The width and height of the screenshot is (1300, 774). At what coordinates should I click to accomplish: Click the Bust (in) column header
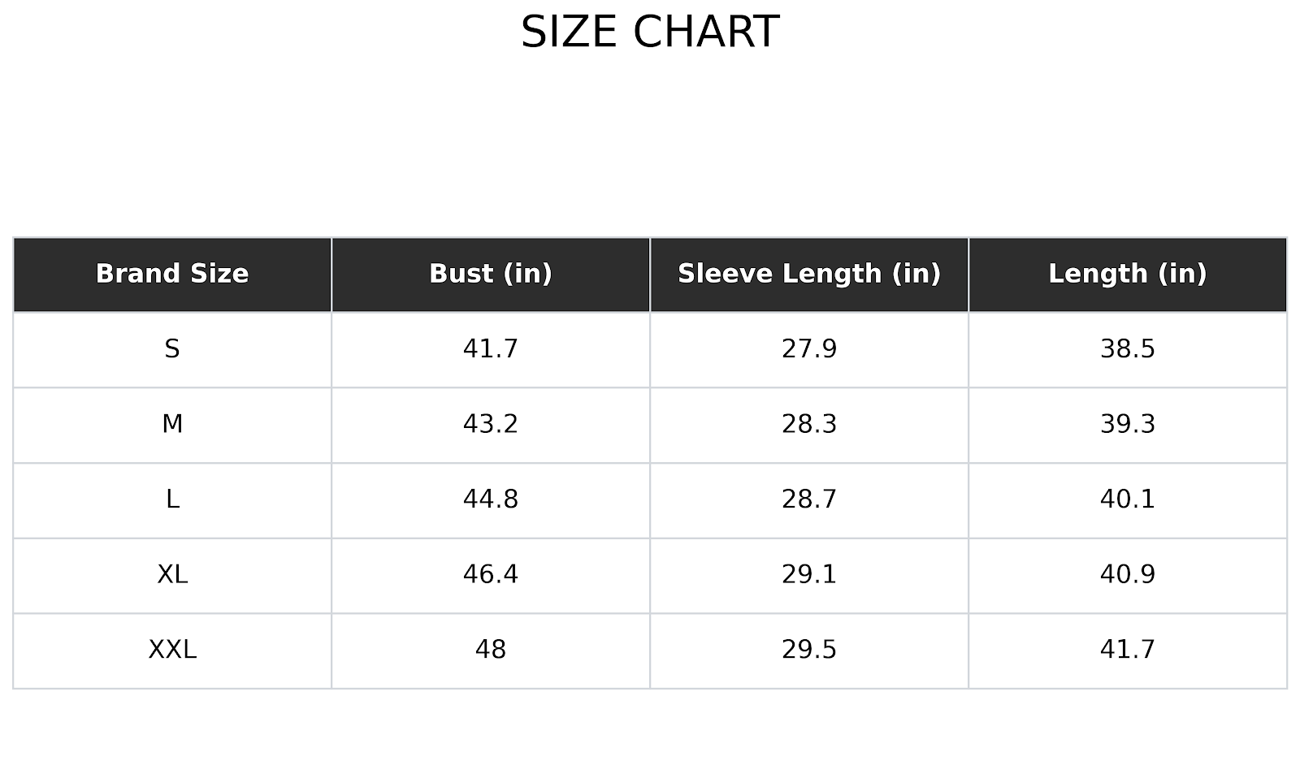click(491, 274)
